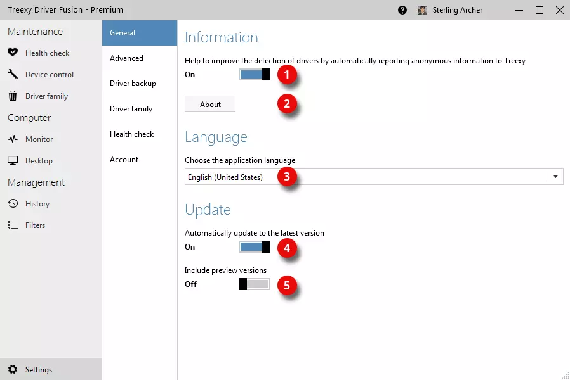Click the Device control wrench icon

(13, 74)
